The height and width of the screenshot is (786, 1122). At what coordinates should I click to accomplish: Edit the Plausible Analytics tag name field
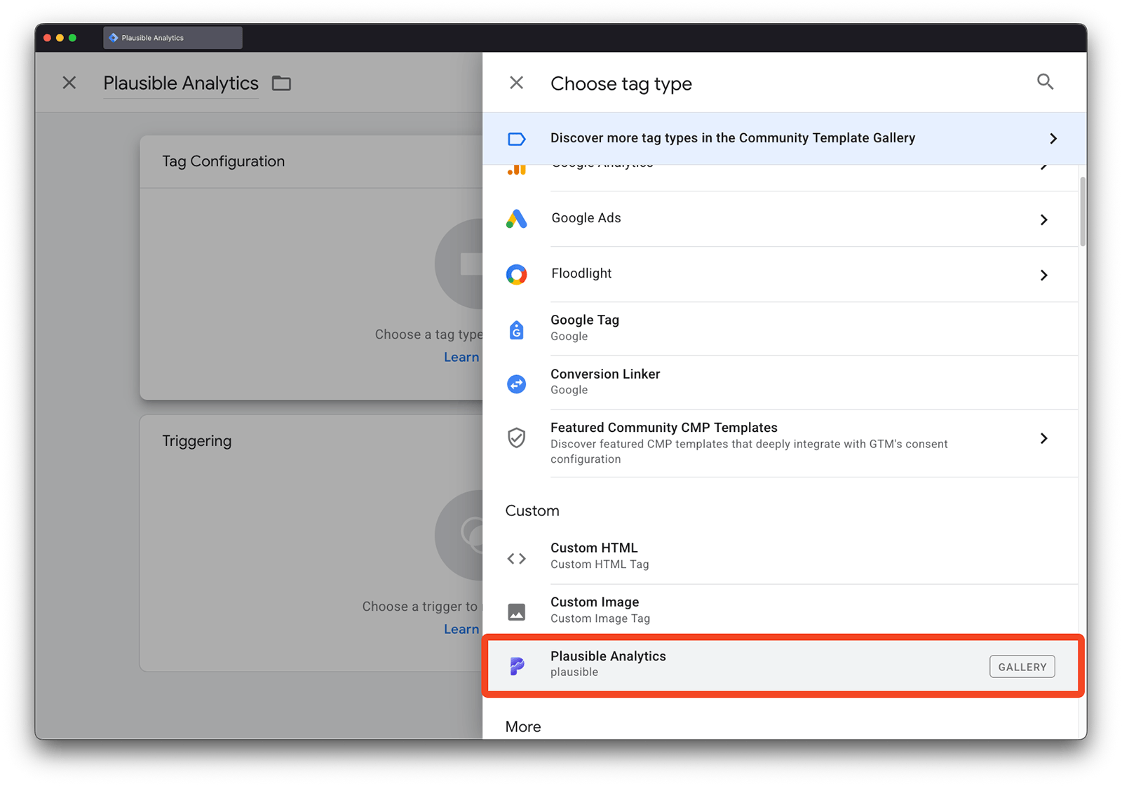point(181,83)
